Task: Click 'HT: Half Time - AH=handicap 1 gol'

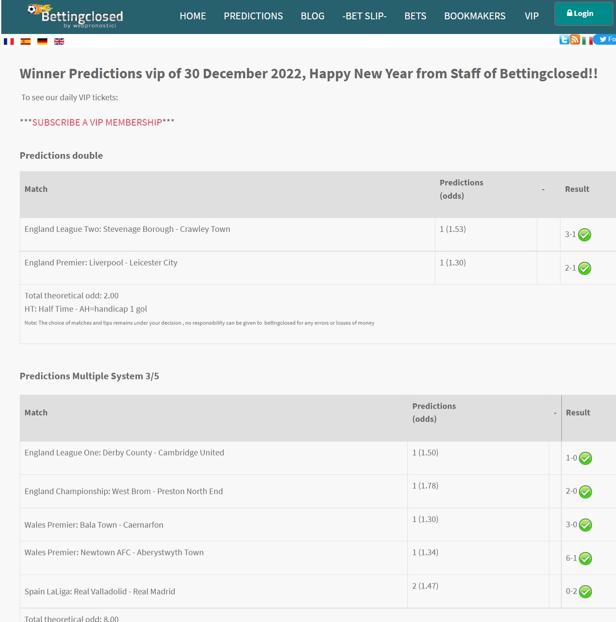Action: (x=86, y=309)
